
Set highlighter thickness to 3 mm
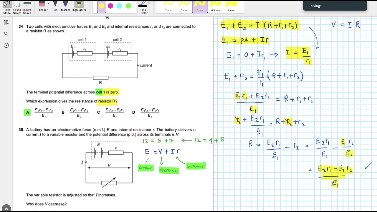pyautogui.click(x=184, y=6)
